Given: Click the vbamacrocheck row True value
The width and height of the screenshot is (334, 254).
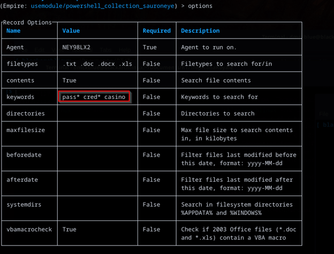Looking at the screenshot, I should tap(69, 229).
